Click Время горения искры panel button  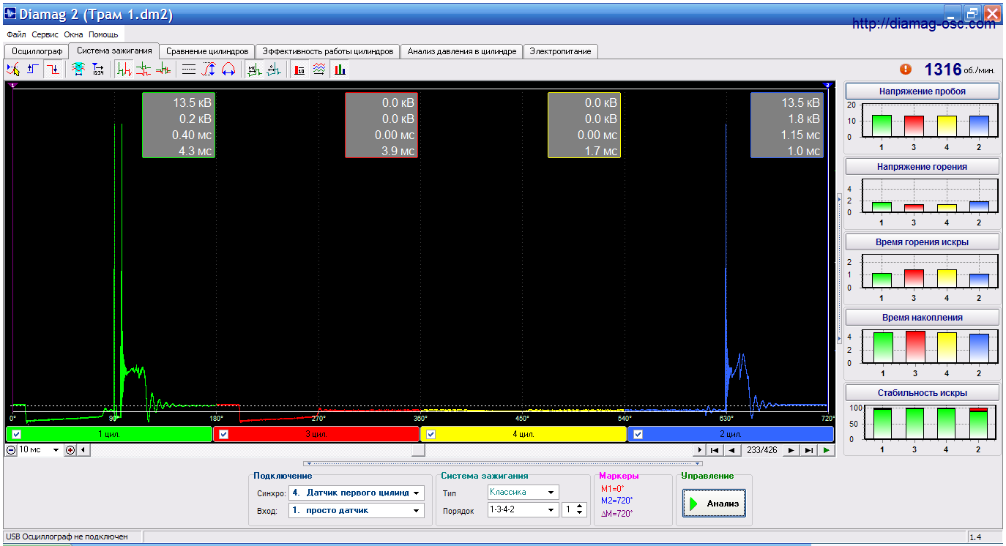point(923,242)
